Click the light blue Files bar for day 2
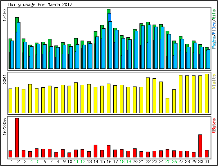Viewport: 218px width, 166px height. [19, 45]
